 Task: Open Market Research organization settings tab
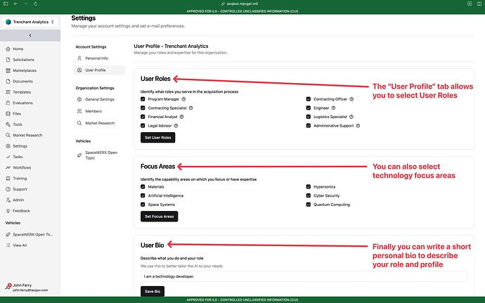coord(99,123)
